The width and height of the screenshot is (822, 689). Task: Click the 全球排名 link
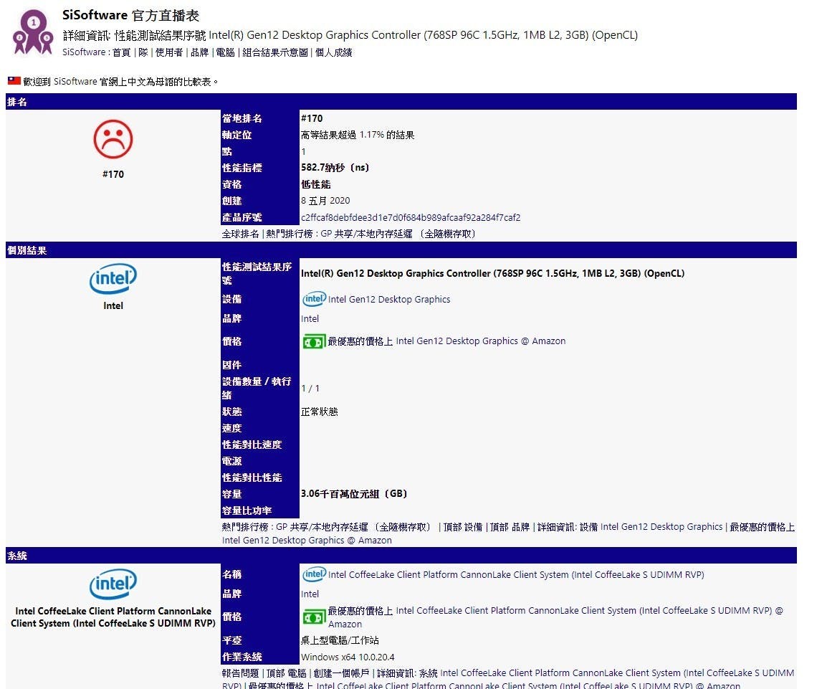(241, 234)
